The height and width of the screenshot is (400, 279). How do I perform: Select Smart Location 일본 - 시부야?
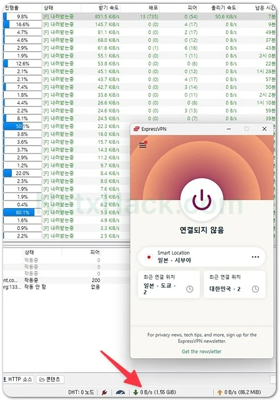202,257
